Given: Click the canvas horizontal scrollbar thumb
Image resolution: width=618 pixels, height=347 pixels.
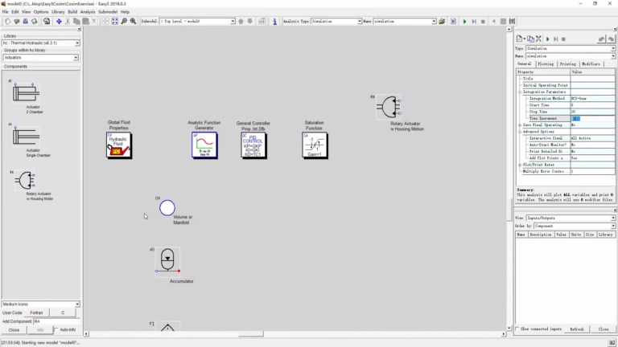Looking at the screenshot, I should pyautogui.click(x=251, y=334).
